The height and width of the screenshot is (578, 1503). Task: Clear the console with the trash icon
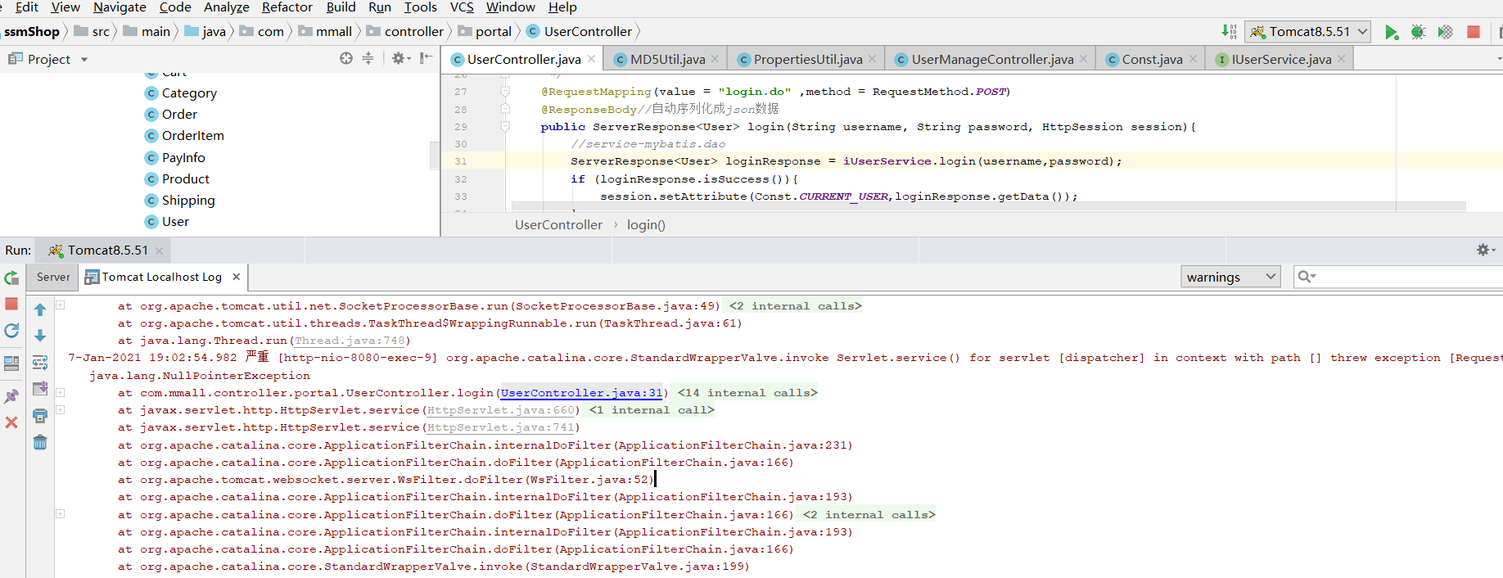coord(40,443)
